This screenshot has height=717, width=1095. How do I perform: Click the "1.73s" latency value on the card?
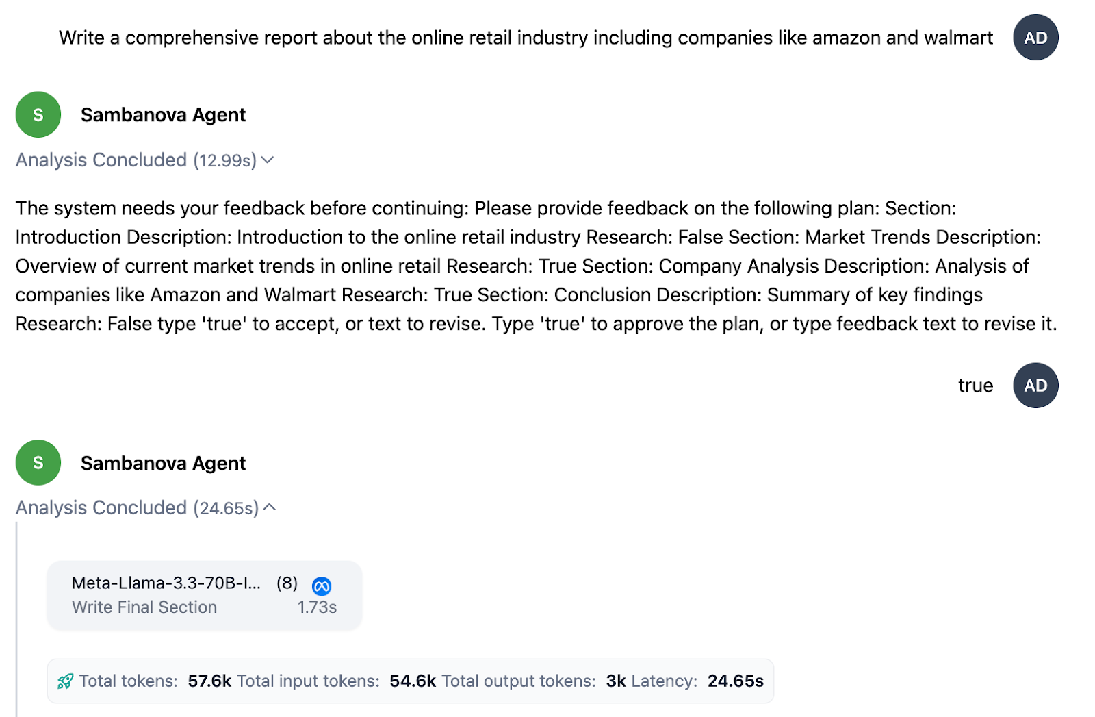(317, 607)
